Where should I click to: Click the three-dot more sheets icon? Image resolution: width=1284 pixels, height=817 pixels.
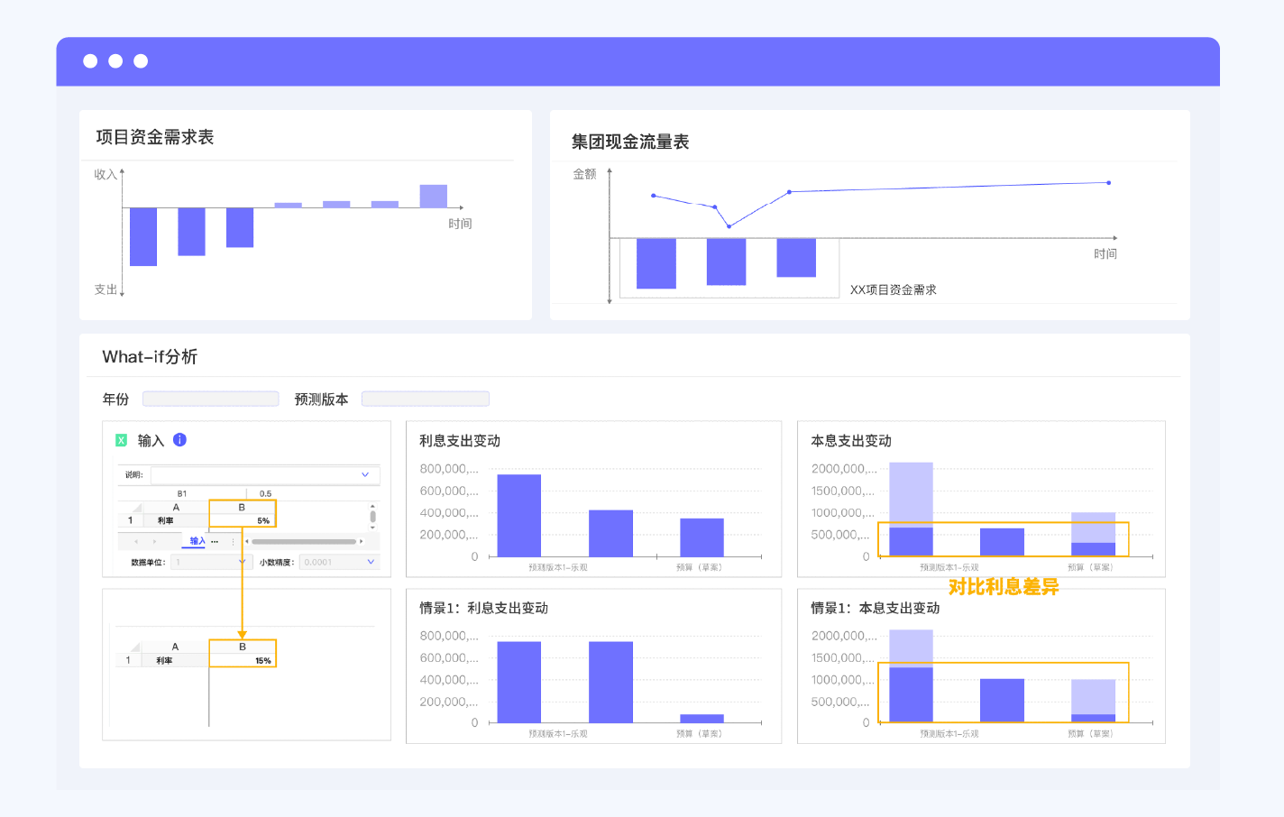(x=215, y=541)
